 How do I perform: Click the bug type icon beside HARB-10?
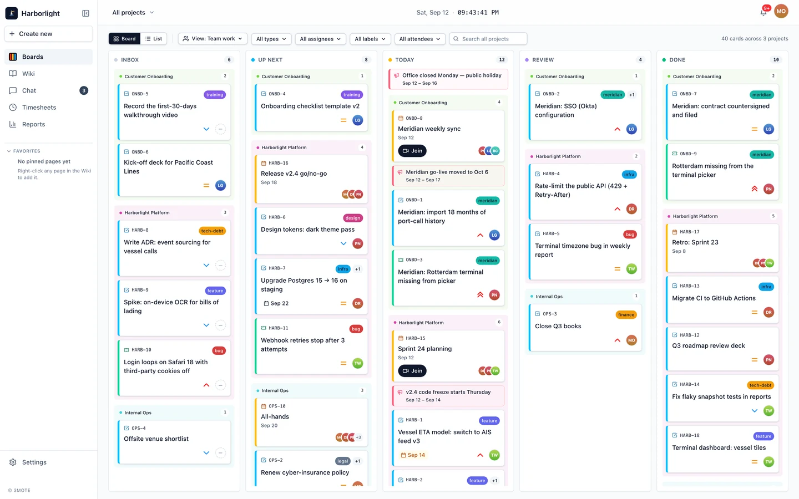(127, 350)
